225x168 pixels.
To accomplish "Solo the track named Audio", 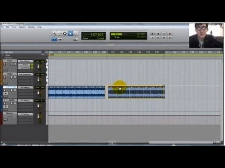I will [11, 103].
